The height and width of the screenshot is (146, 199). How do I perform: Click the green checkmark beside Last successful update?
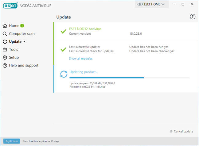pyautogui.click(x=64, y=49)
